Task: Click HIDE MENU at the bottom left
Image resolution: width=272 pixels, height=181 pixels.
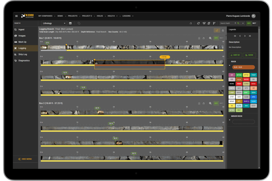Action: point(25,159)
